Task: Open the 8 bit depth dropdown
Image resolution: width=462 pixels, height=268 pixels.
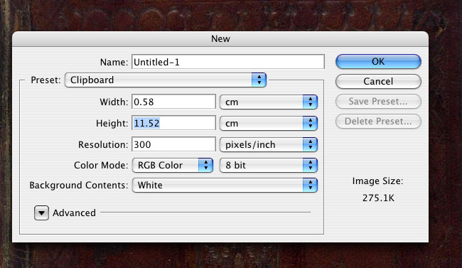Action: (x=269, y=165)
